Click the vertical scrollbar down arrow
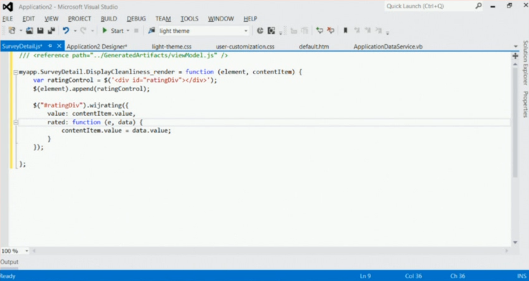This screenshot has height=281, width=529. (515, 242)
